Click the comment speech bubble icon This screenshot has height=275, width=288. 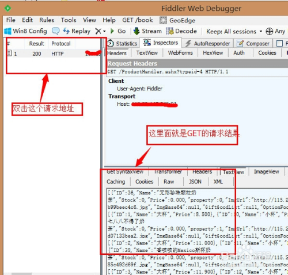[56, 31]
